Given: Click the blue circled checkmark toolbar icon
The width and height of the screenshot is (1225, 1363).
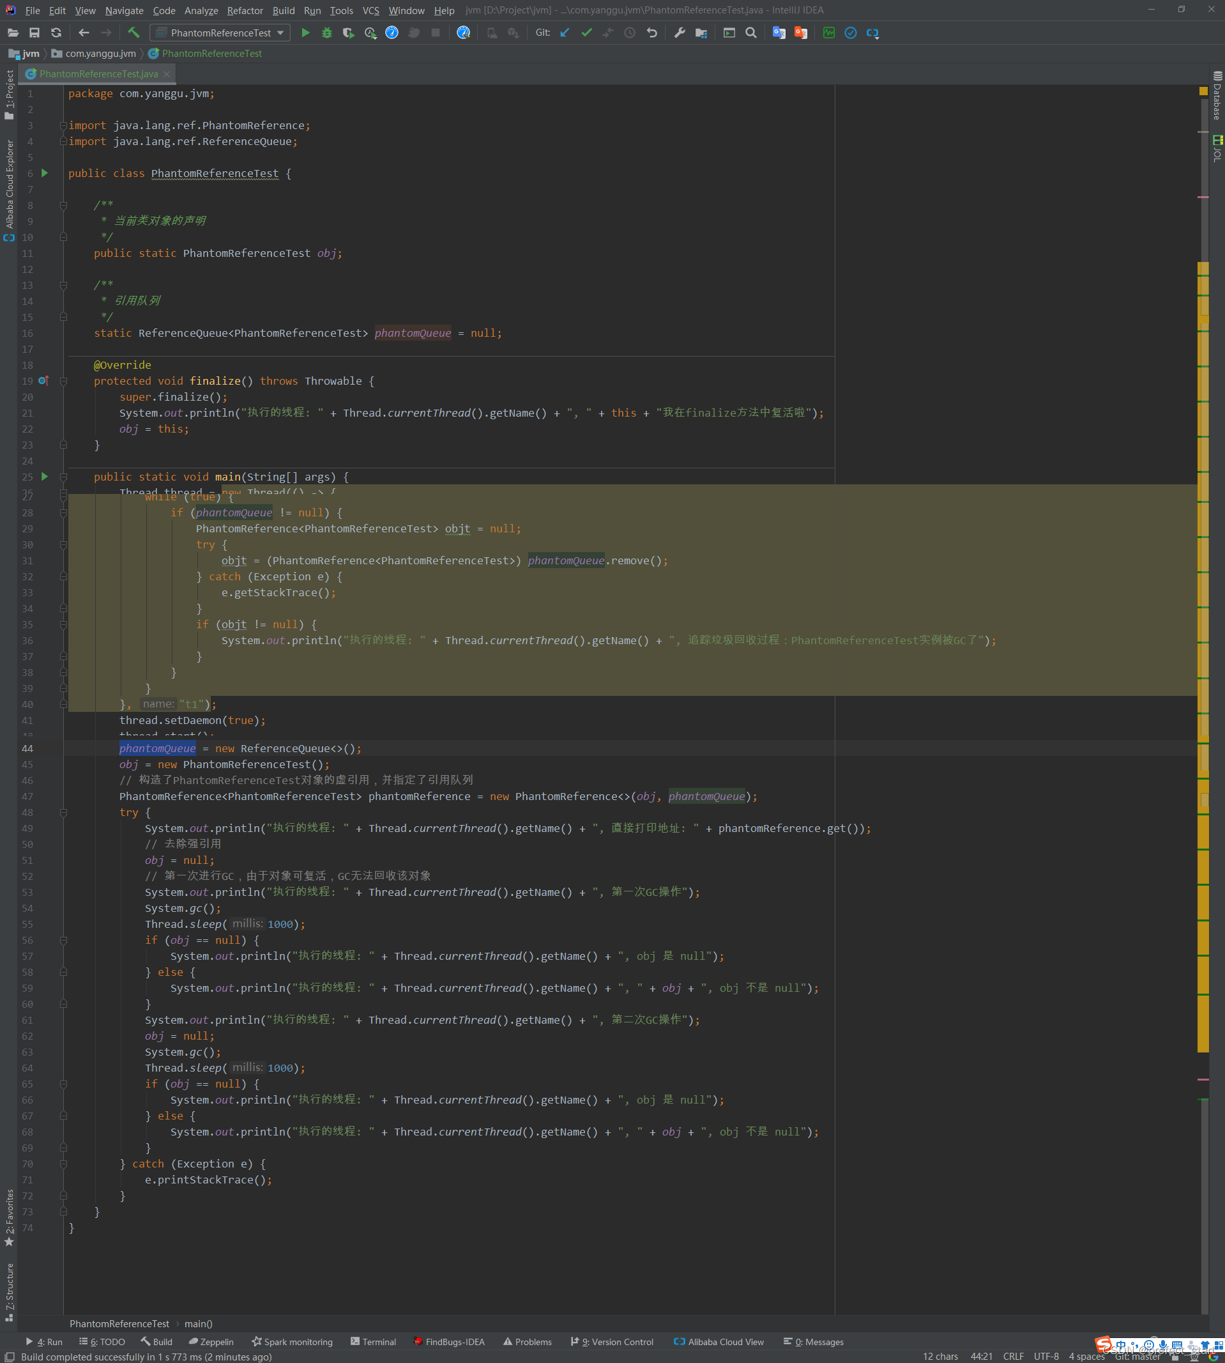Looking at the screenshot, I should coord(851,33).
